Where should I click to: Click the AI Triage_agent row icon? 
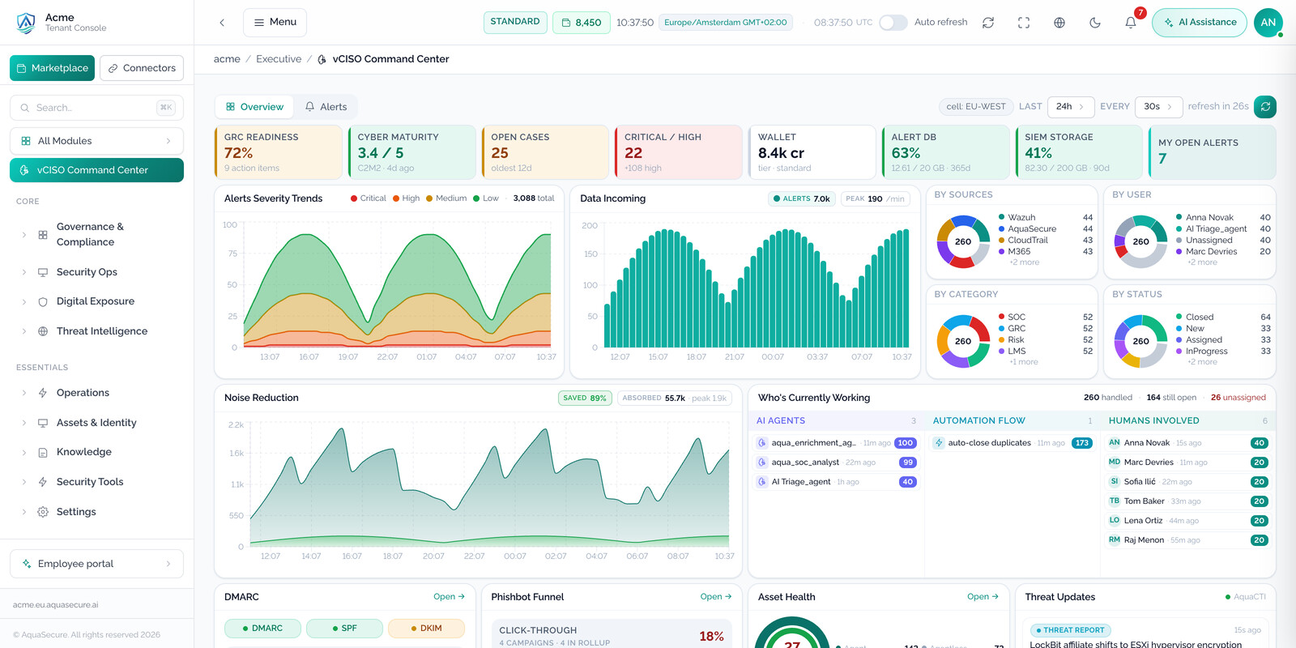[x=762, y=482]
